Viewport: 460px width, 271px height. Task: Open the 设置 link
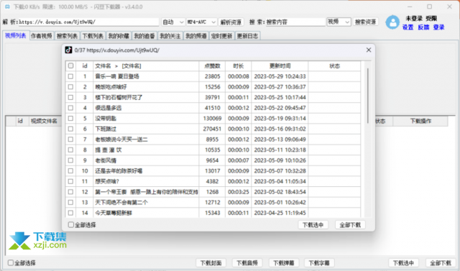(x=408, y=27)
